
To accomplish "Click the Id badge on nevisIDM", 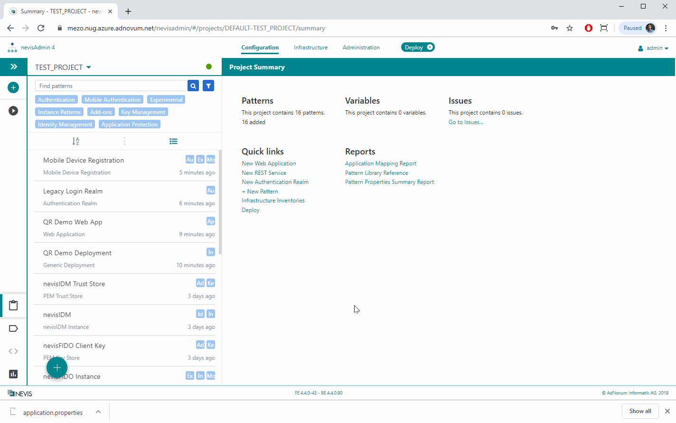I will click(x=200, y=314).
